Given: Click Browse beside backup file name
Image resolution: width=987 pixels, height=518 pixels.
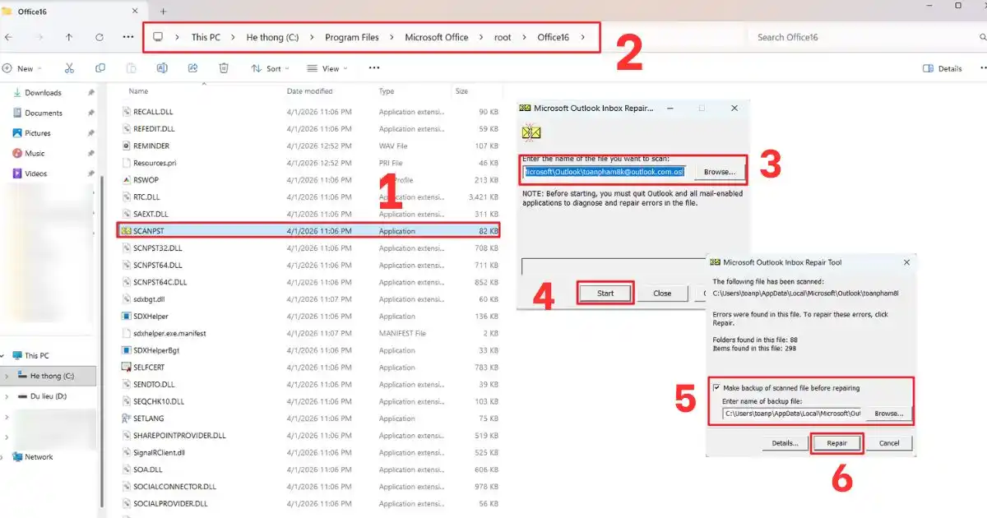Looking at the screenshot, I should (888, 414).
